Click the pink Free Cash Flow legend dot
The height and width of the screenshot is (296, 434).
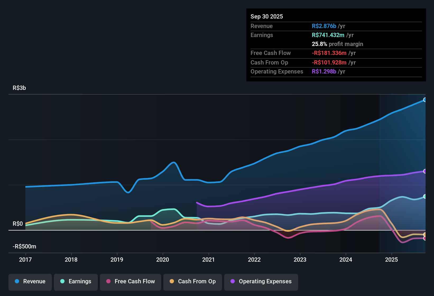108,281
